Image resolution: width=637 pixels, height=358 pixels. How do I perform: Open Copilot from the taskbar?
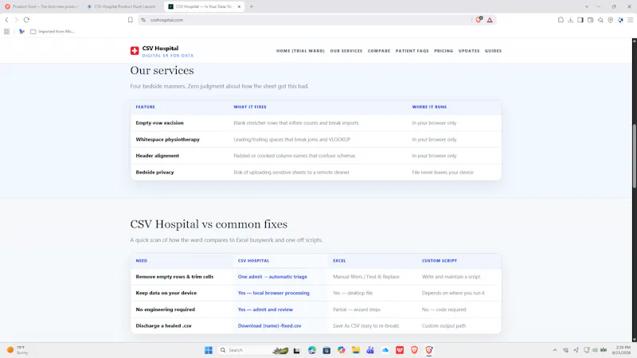[x=342, y=350]
